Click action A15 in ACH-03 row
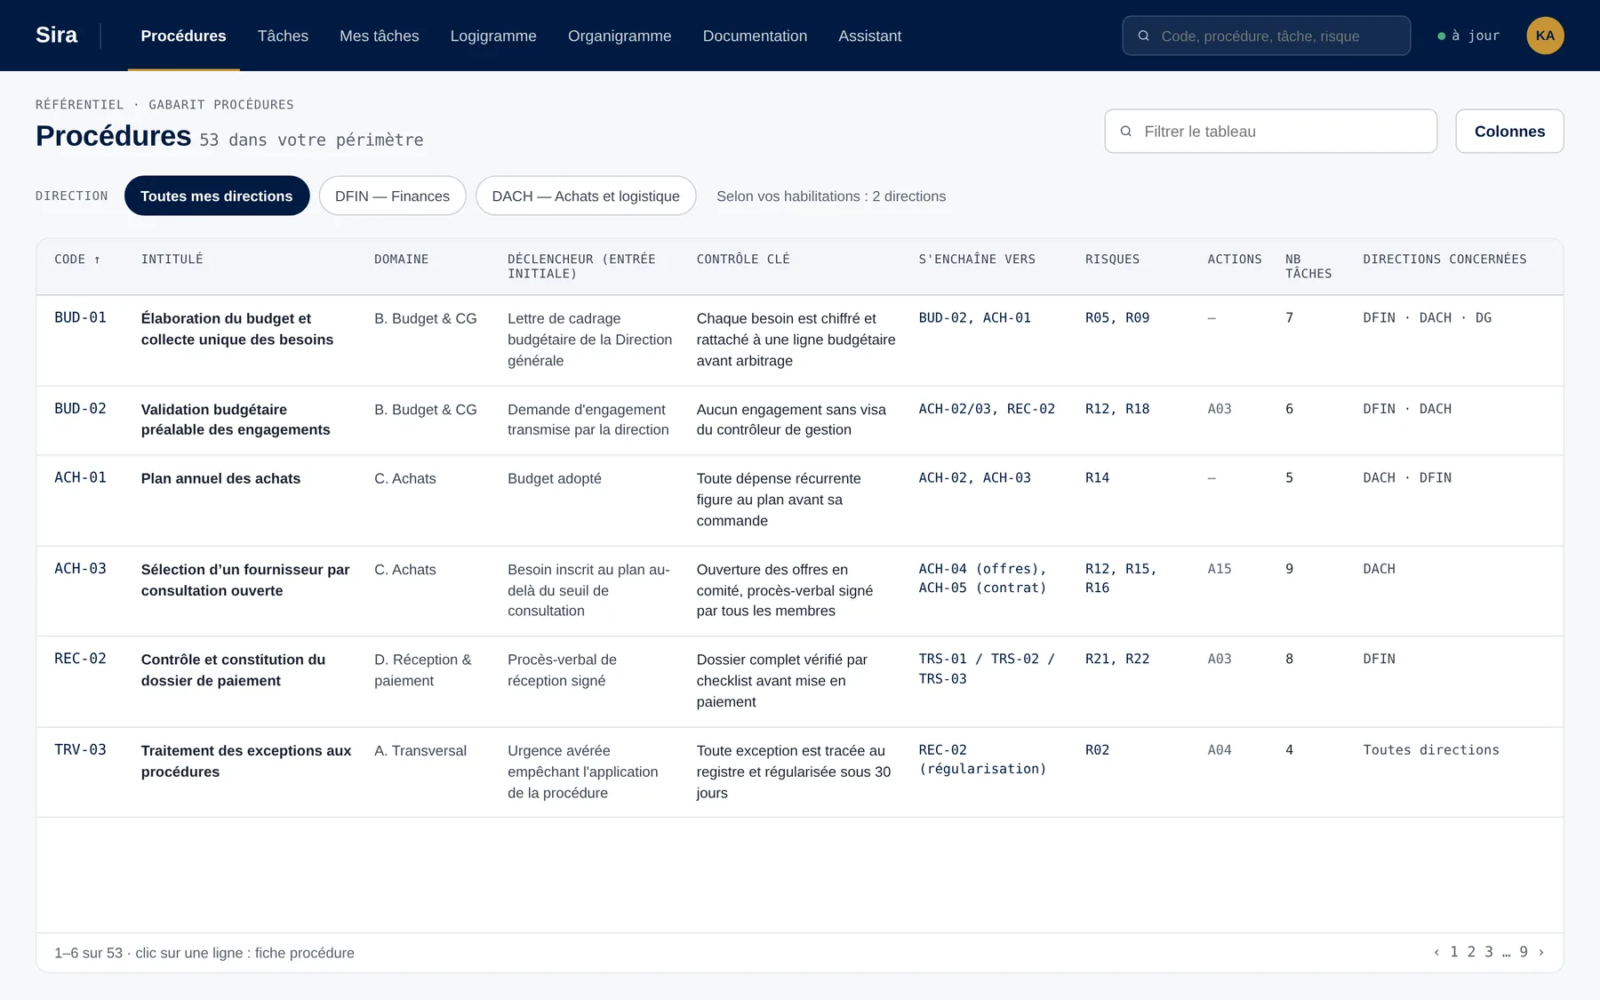This screenshot has height=1000, width=1600. [x=1220, y=569]
